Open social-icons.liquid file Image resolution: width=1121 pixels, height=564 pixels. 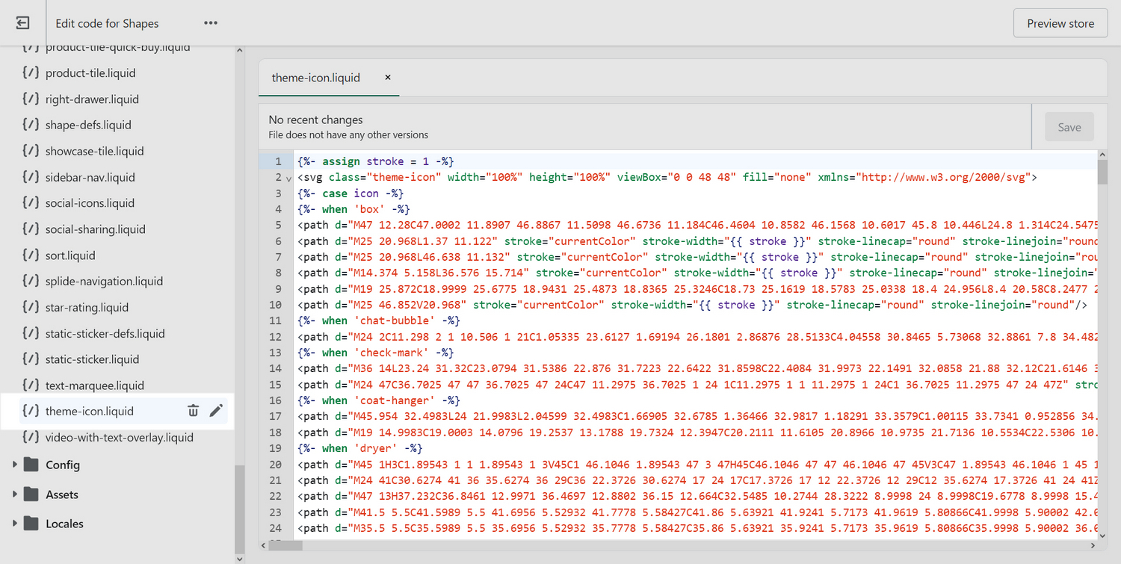[90, 203]
